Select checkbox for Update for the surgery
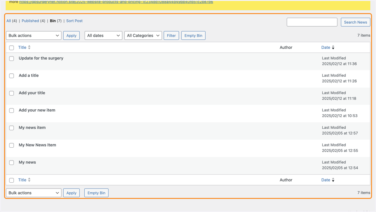The image size is (376, 212). pos(12,58)
